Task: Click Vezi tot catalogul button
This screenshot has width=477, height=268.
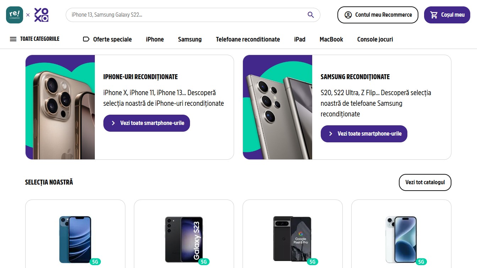Action: (425, 182)
